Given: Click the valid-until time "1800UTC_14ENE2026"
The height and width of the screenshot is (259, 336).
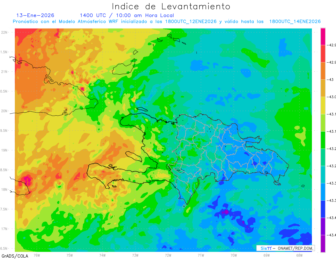Looking at the screenshot, I should pos(295,22).
